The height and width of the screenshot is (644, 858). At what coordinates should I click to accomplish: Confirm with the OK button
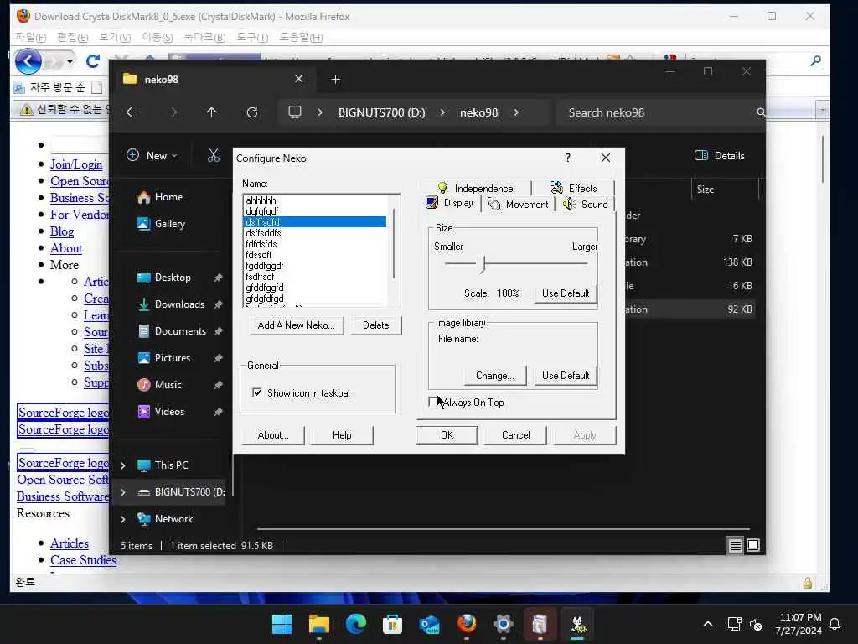(x=447, y=435)
